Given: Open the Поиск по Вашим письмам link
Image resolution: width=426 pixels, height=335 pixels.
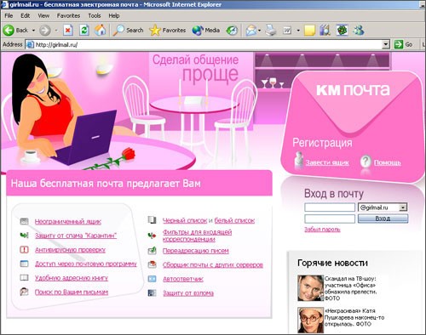Looking at the screenshot, I should pos(72,292).
